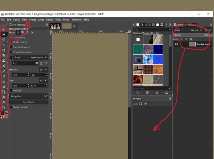
Task: Click the foreground color swatch
Action: point(2,113)
